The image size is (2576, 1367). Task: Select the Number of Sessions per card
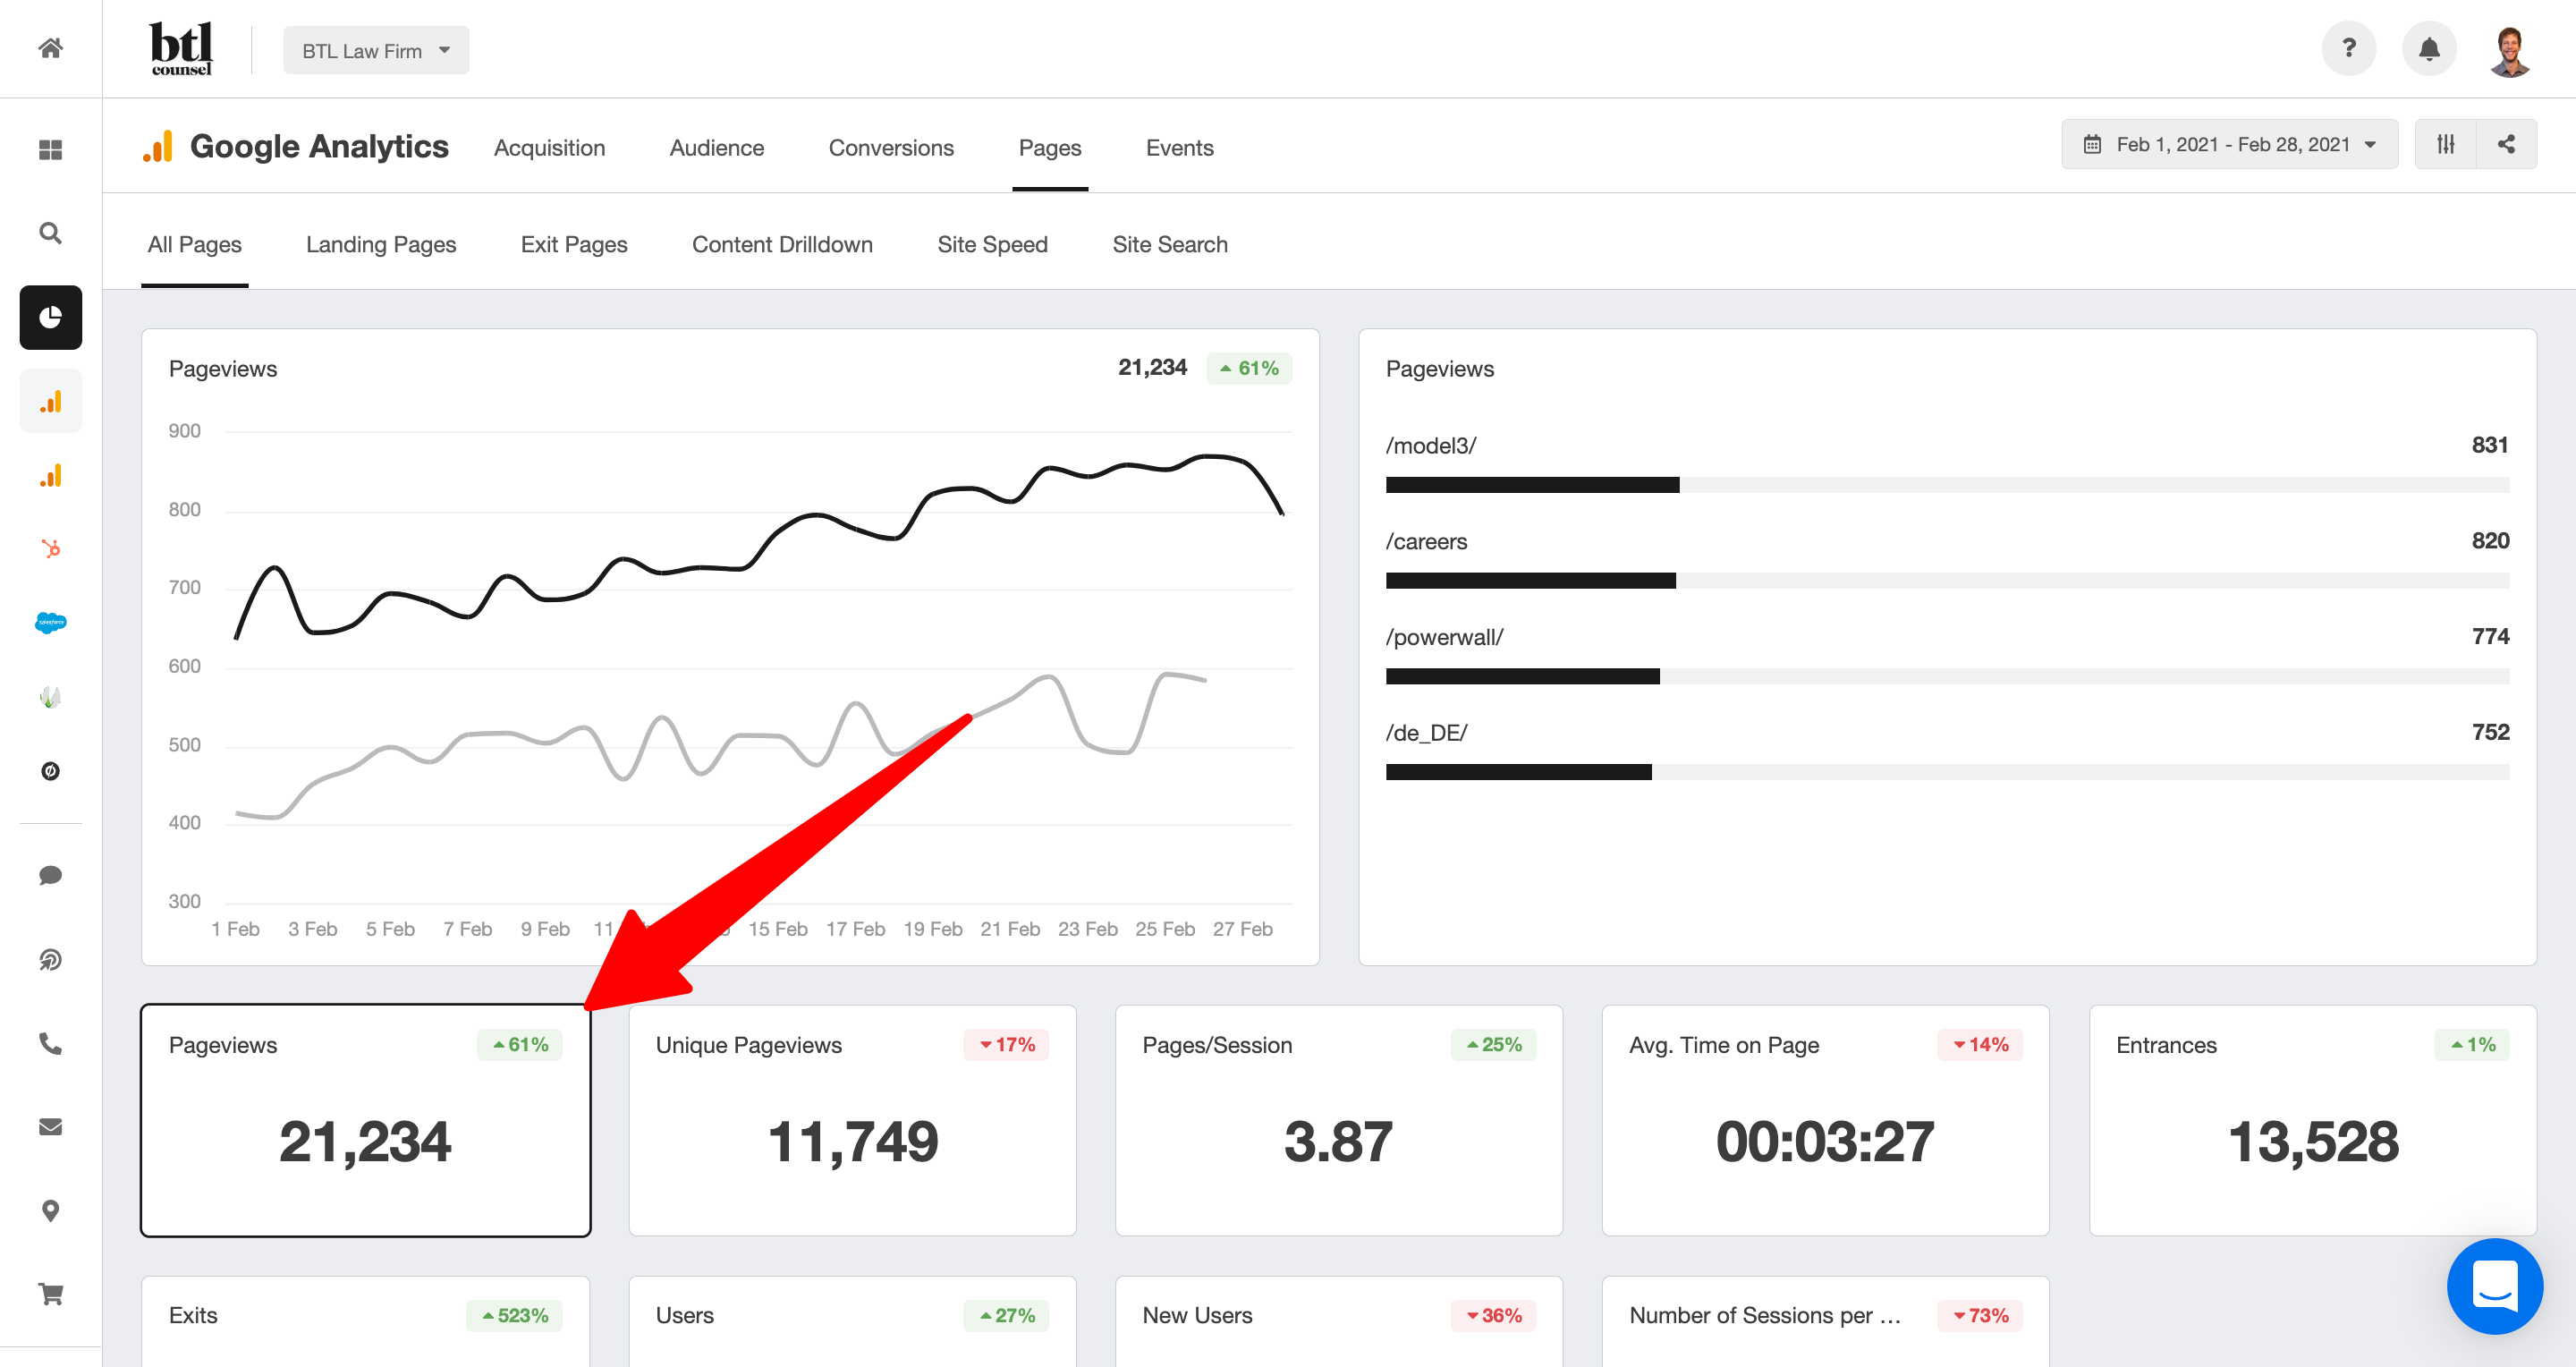(1825, 1321)
